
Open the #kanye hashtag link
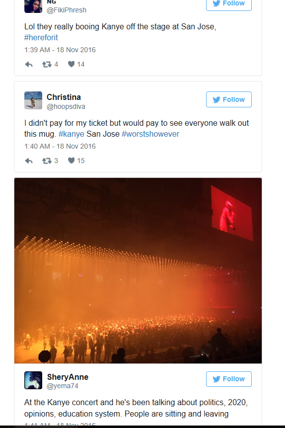tap(71, 134)
